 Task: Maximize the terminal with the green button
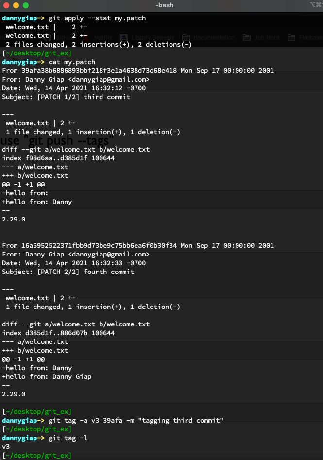(26, 5)
